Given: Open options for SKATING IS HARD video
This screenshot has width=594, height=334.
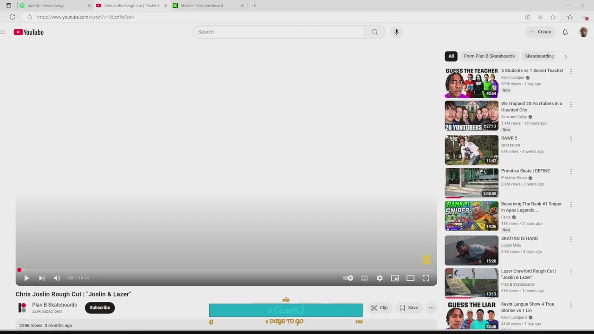Looking at the screenshot, I should pos(571,239).
